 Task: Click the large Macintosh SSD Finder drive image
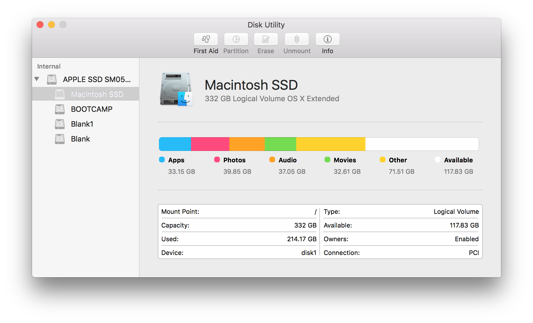(x=176, y=89)
